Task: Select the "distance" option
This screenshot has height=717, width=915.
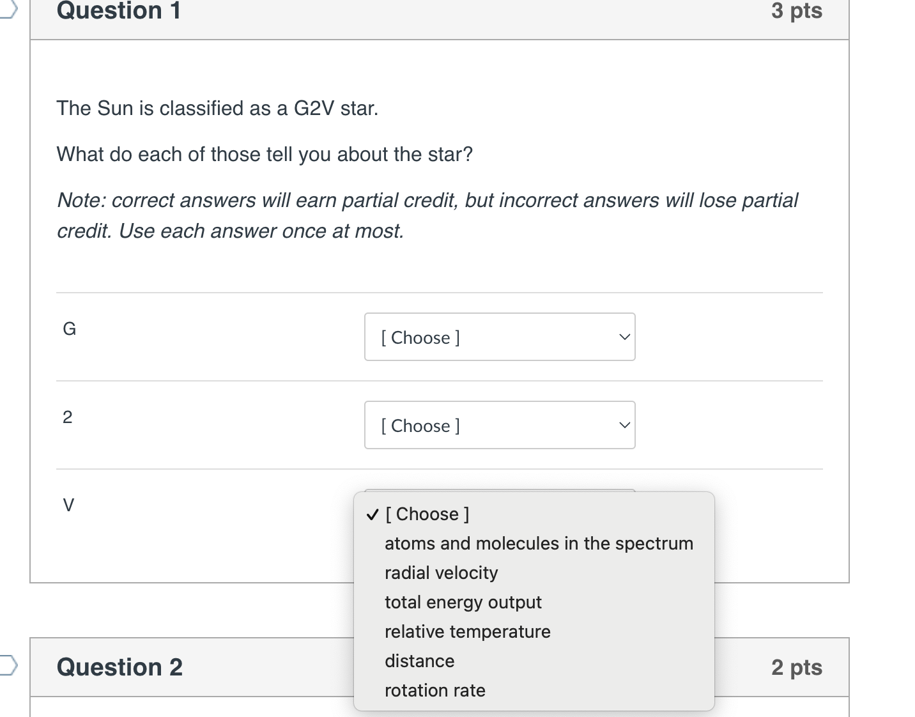Action: coord(419,661)
